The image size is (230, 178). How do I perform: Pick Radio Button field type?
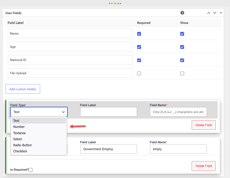click(x=39, y=145)
